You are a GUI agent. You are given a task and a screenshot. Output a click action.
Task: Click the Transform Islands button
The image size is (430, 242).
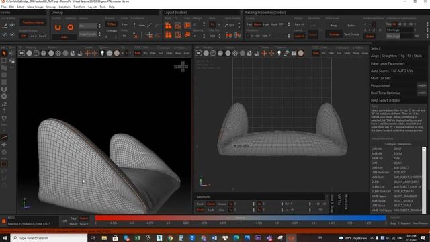pyautogui.click(x=33, y=22)
